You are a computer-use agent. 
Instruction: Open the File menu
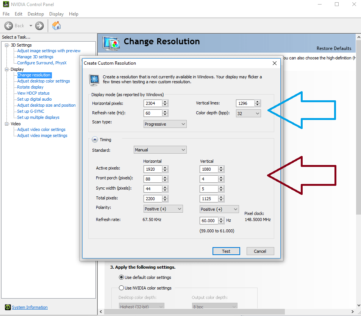[6, 14]
